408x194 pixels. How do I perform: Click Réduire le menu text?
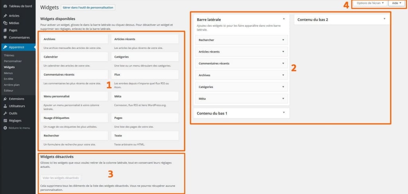click(19, 128)
